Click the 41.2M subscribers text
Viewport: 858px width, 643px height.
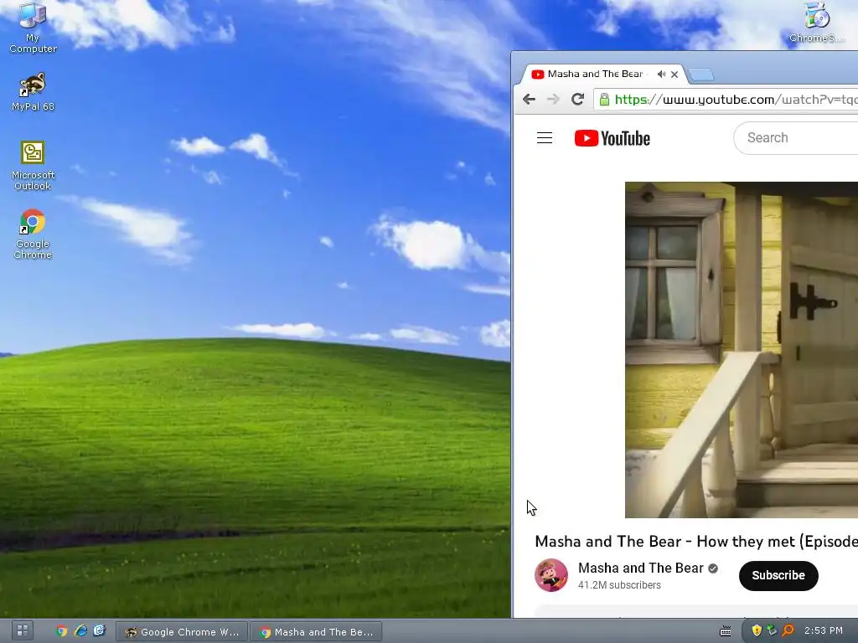click(619, 585)
